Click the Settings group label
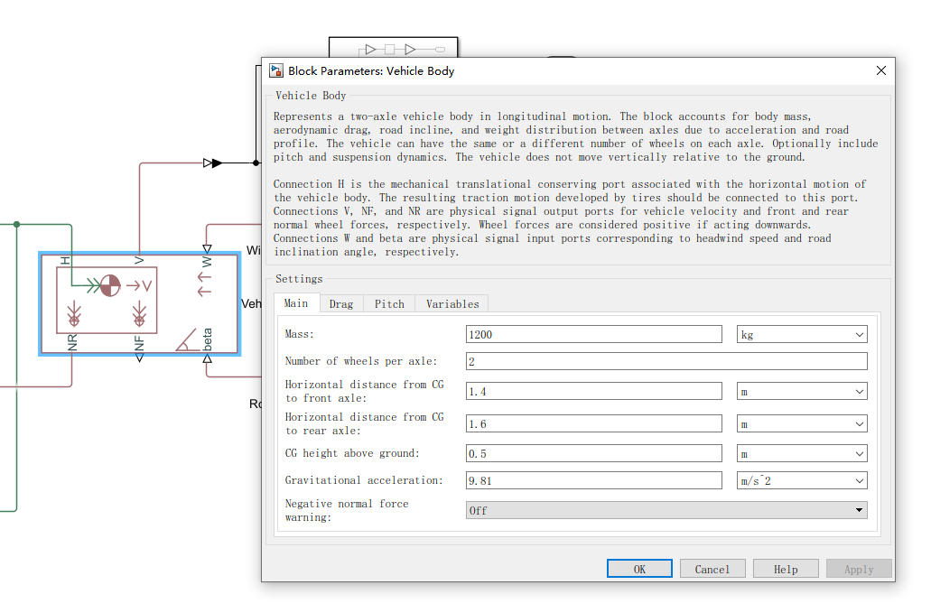This screenshot has width=931, height=613. tap(299, 279)
